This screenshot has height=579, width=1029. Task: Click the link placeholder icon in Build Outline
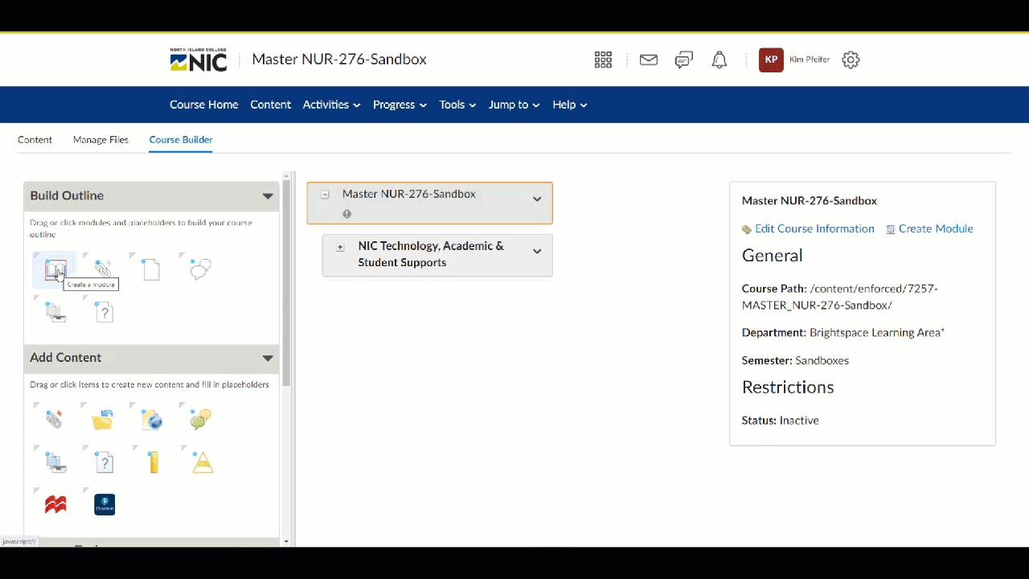click(103, 269)
